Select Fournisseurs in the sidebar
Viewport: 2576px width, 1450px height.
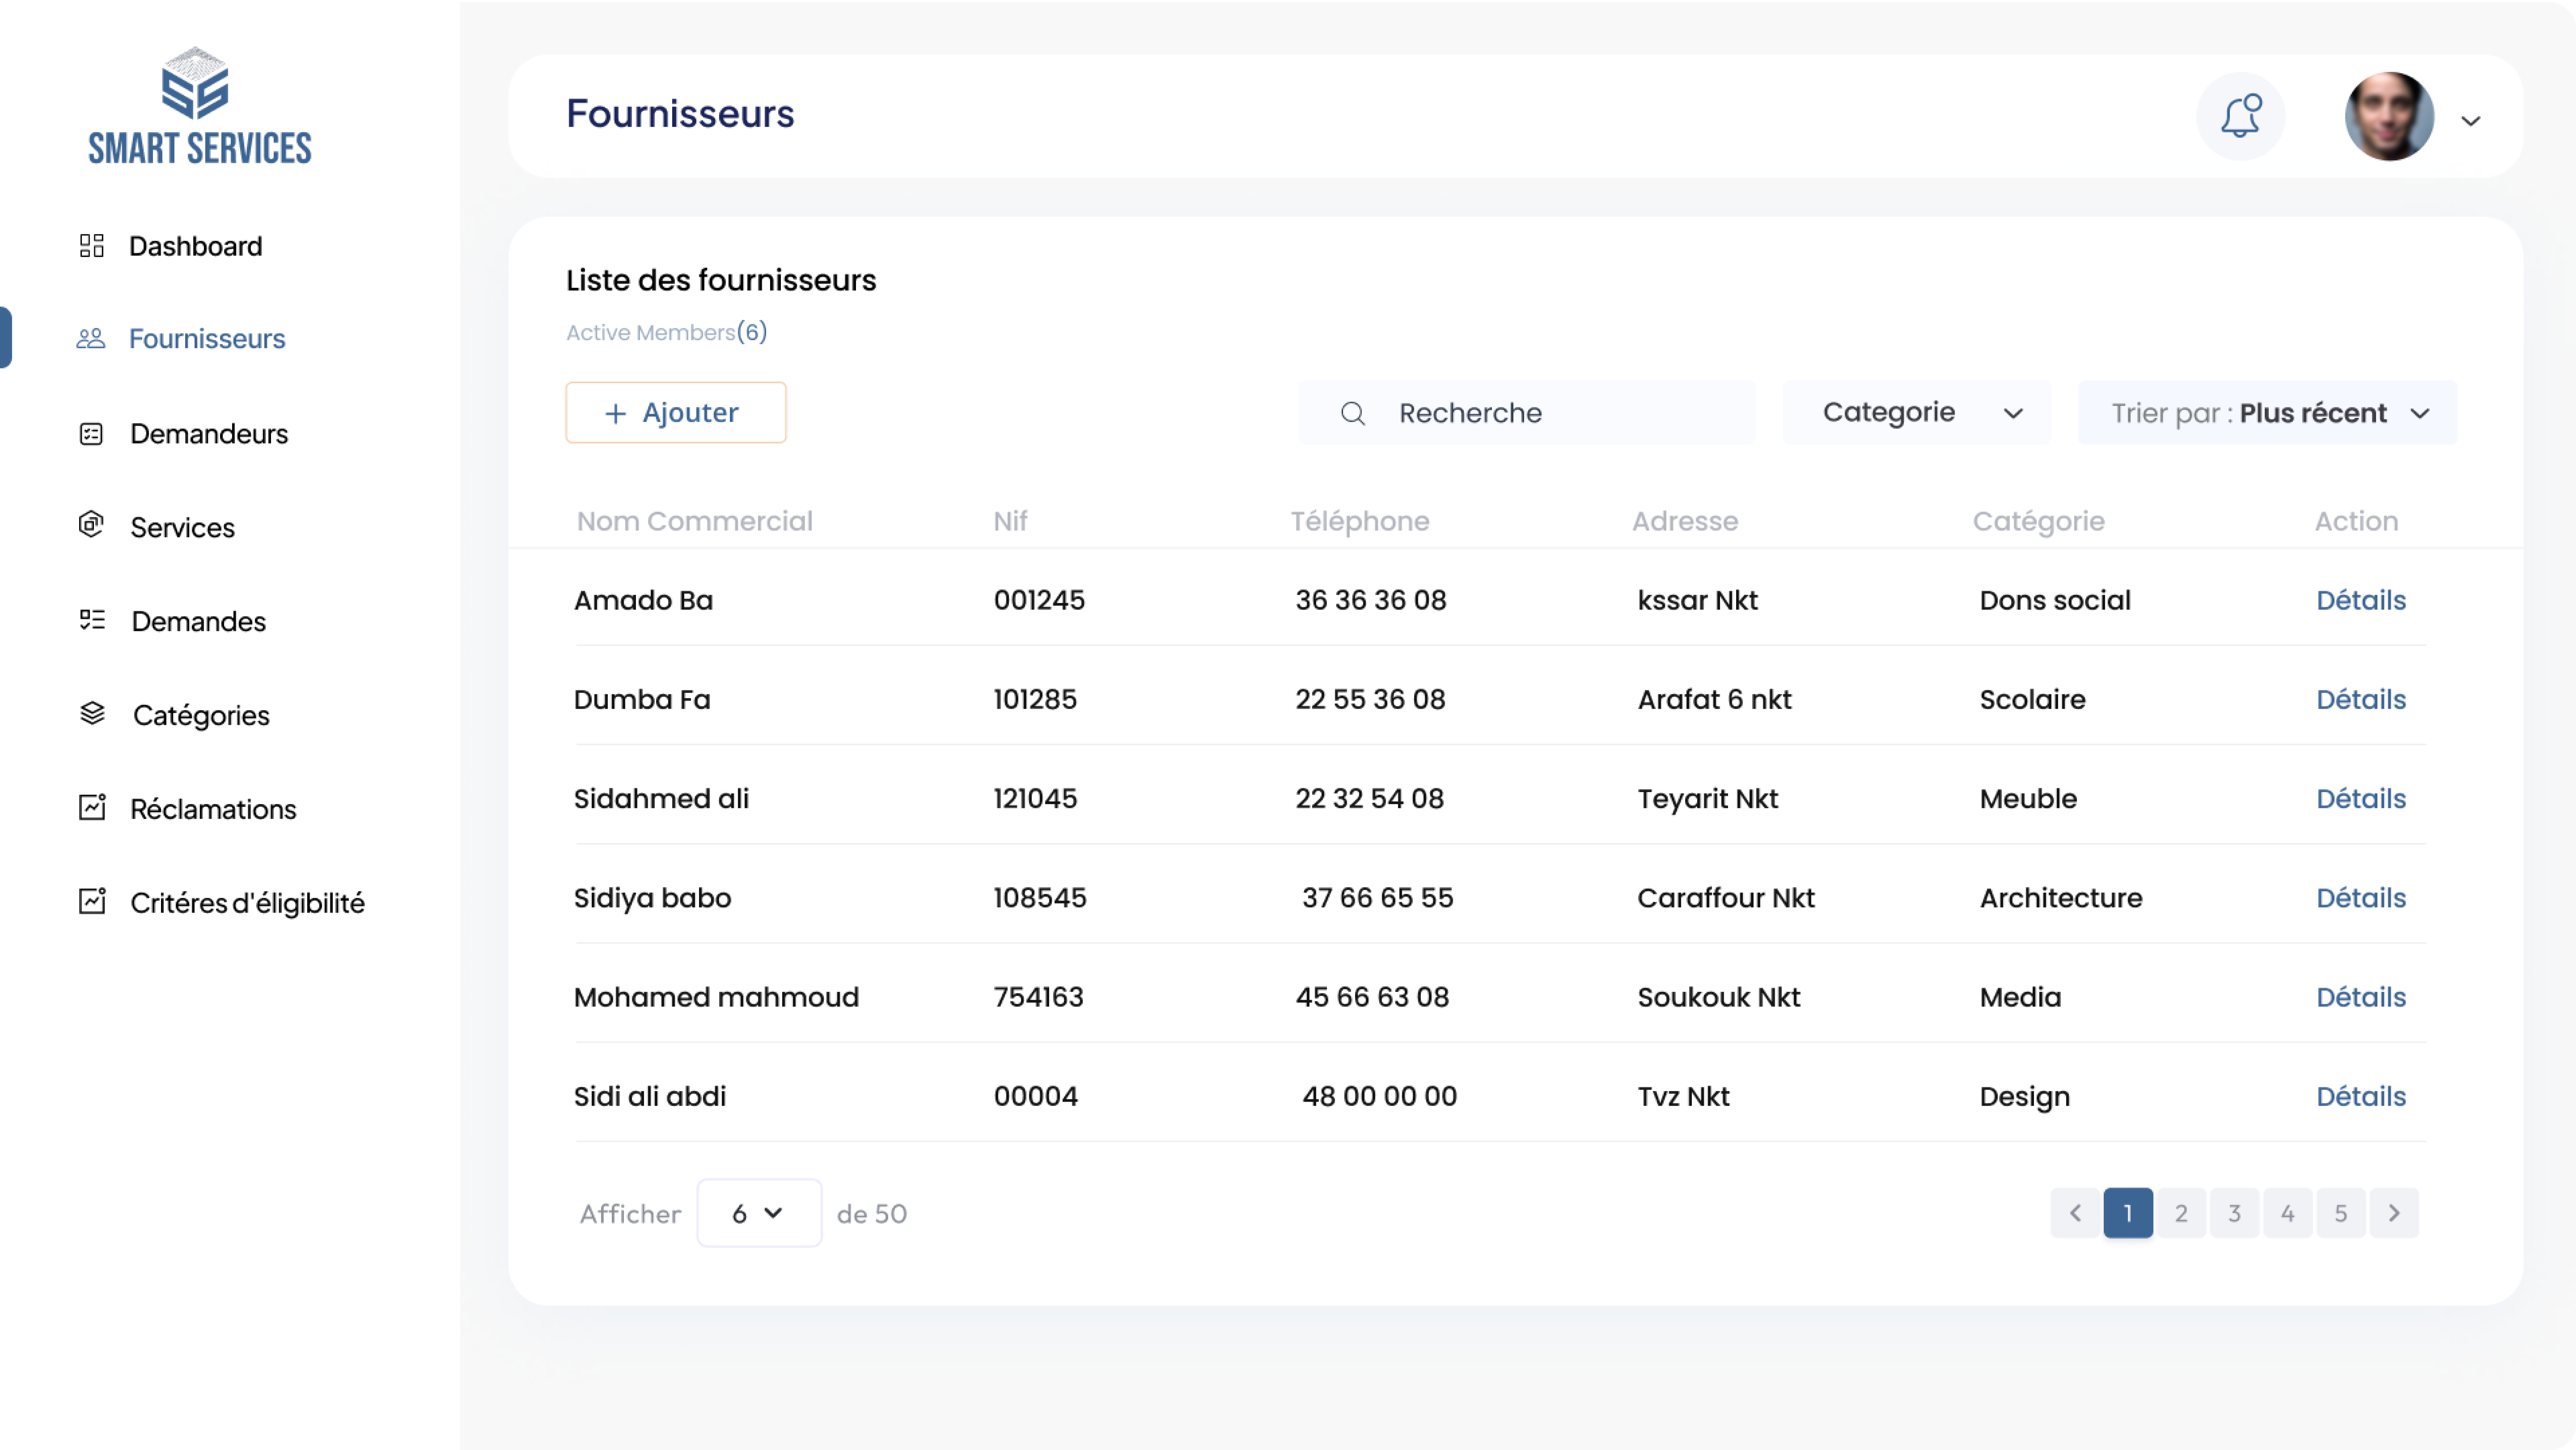[x=207, y=339]
